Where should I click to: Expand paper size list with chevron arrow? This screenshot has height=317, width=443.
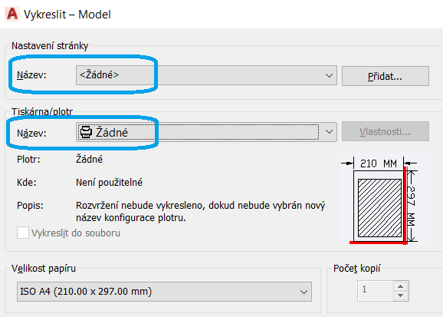(304, 292)
